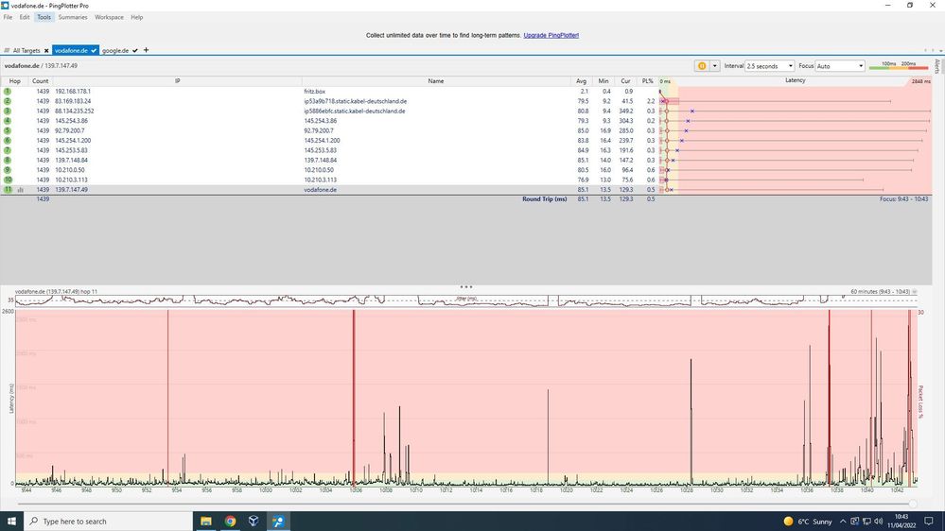This screenshot has width=945, height=531.
Task: Click the latency color scale legend
Action: pyautogui.click(x=899, y=65)
